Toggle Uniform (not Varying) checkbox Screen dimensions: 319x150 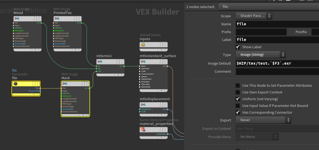coord(238,99)
